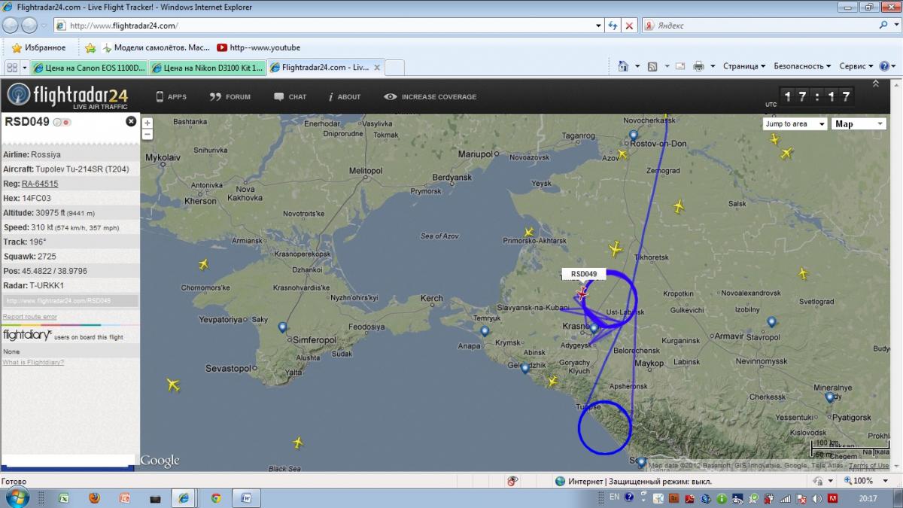This screenshot has width=903, height=508.
Task: Click the Yandex search magnifier icon
Action: point(884,26)
